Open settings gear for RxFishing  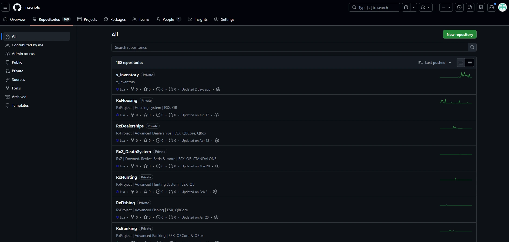click(216, 217)
